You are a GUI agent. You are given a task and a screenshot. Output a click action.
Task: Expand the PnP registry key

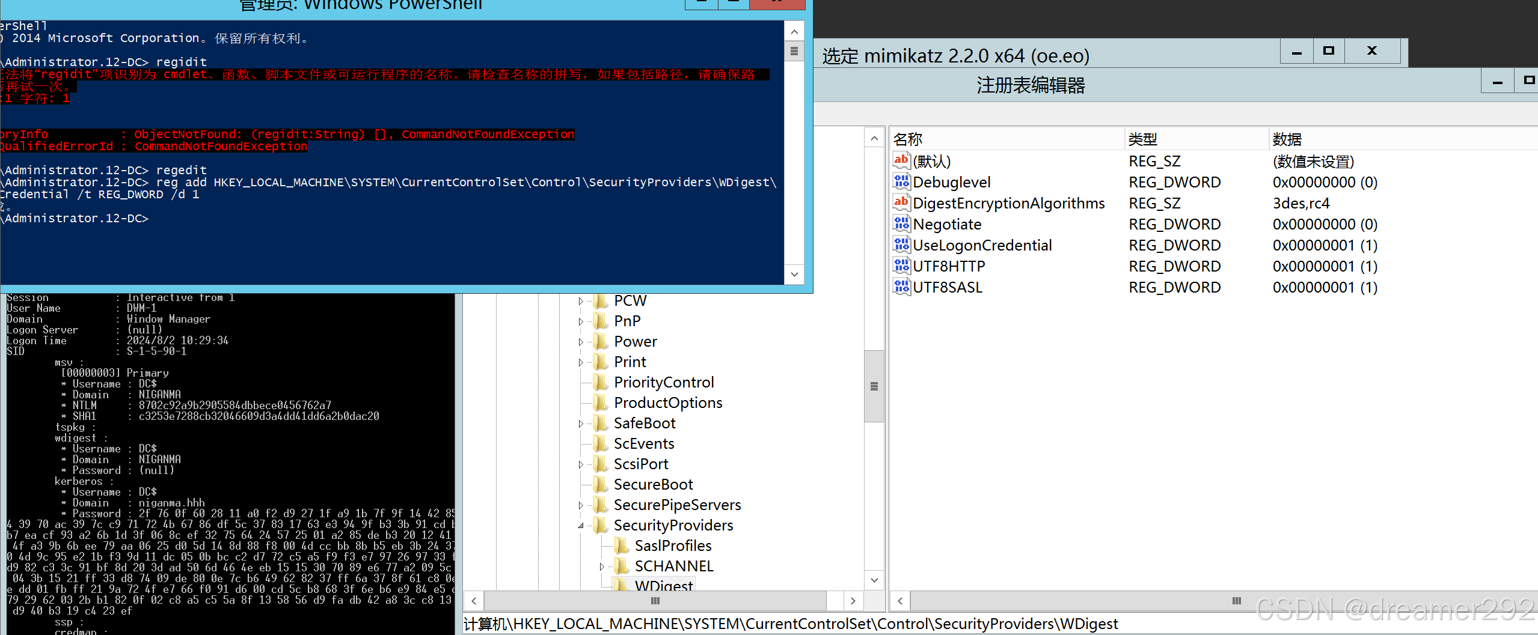[x=581, y=321]
